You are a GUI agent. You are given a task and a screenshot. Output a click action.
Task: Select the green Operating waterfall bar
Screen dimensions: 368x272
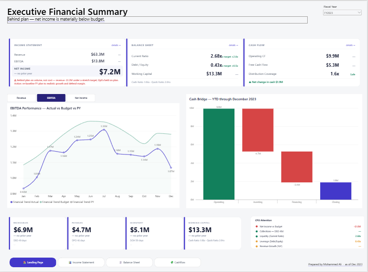click(219, 154)
